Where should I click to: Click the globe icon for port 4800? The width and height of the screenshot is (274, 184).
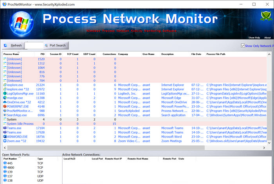[5, 168]
